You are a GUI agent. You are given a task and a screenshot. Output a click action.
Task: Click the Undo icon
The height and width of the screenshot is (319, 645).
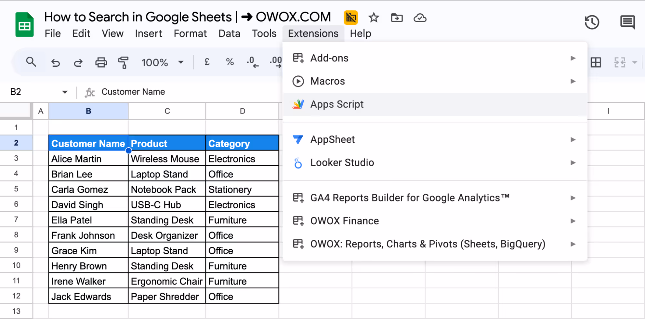55,62
